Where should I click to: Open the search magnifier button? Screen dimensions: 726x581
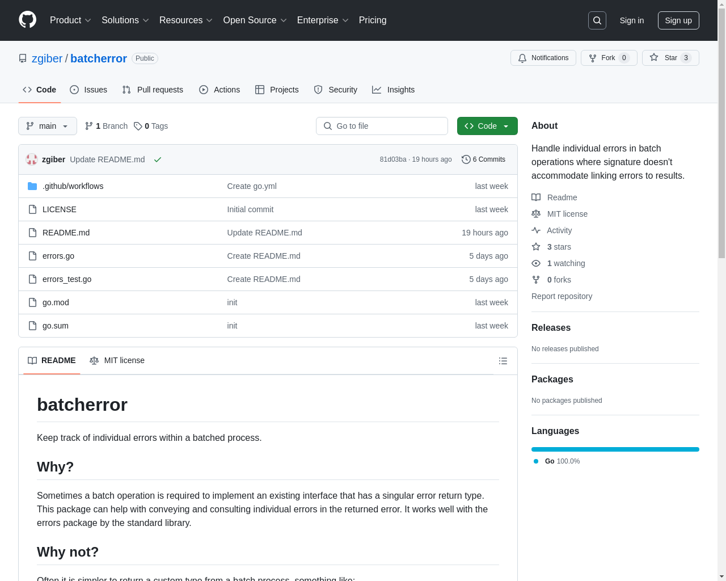597,20
